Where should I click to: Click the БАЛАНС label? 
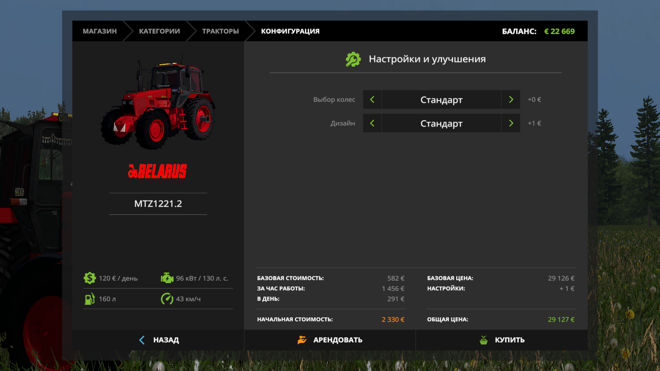pyautogui.click(x=519, y=31)
